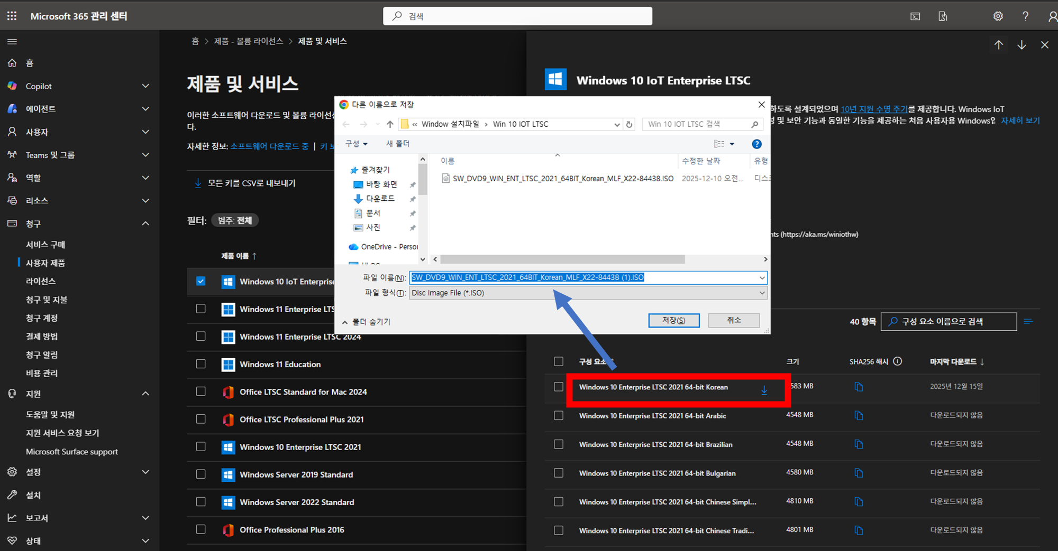Download Windows 10 Enterprise LTSC Korean
The width and height of the screenshot is (1058, 551).
(764, 390)
